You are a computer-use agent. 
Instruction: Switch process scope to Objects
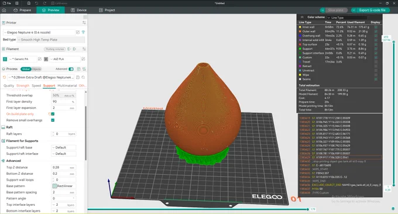[36, 69]
